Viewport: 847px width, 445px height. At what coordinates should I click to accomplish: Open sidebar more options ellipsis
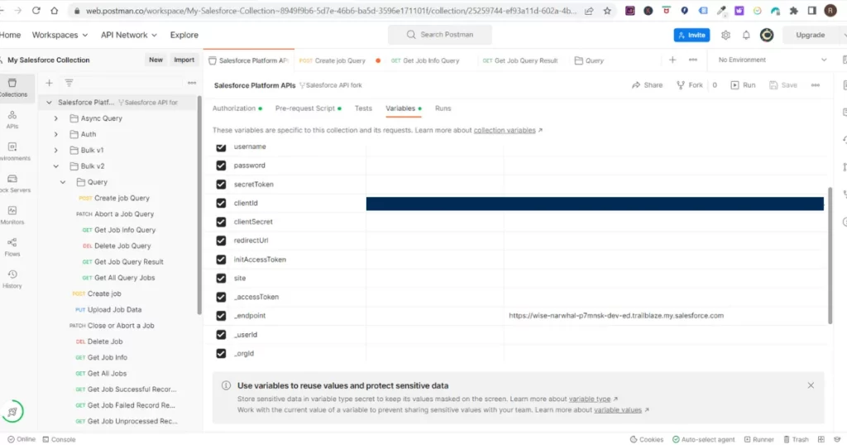192,83
